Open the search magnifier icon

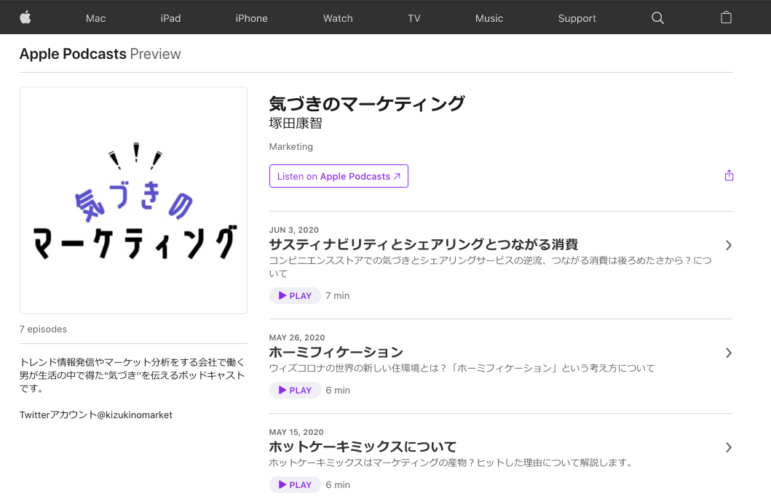(657, 18)
